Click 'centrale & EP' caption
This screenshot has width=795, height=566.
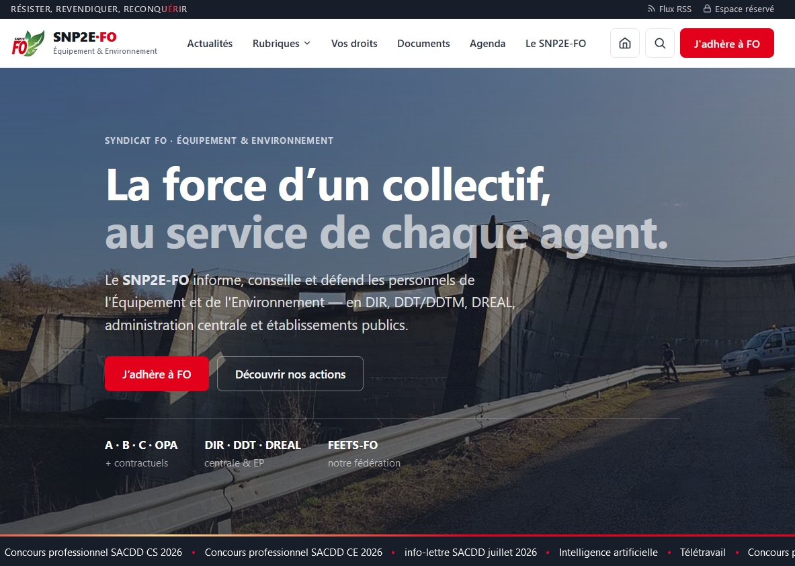click(235, 463)
